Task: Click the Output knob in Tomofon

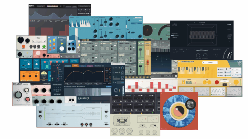Action: coord(116,90)
